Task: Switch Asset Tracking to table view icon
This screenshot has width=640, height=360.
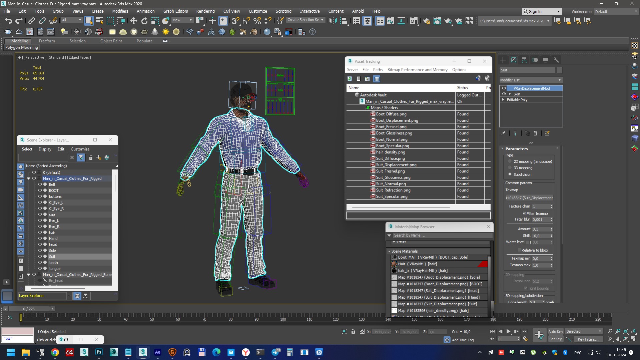Action: [x=377, y=79]
